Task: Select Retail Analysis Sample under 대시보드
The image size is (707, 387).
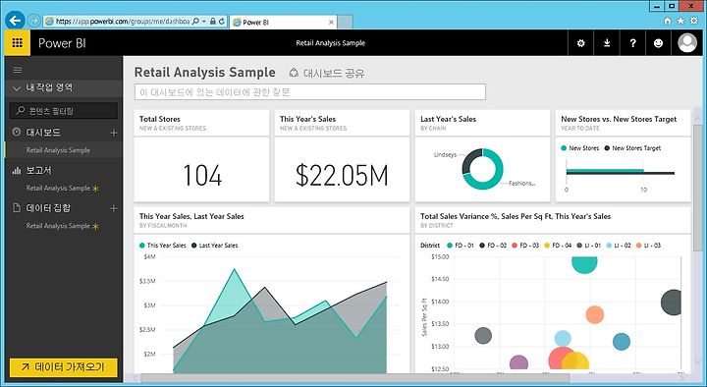Action: pyautogui.click(x=58, y=150)
